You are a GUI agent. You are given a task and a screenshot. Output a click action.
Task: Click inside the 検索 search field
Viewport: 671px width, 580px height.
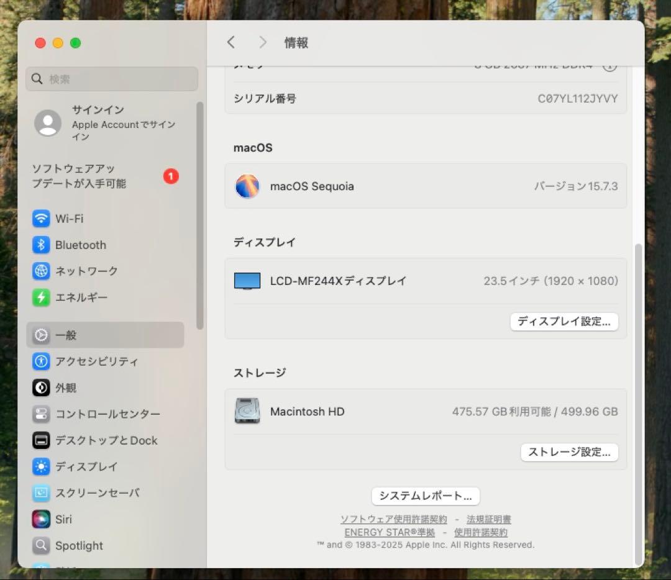(x=112, y=79)
